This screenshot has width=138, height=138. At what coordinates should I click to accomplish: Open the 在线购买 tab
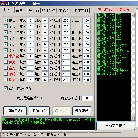pyautogui.click(x=65, y=10)
